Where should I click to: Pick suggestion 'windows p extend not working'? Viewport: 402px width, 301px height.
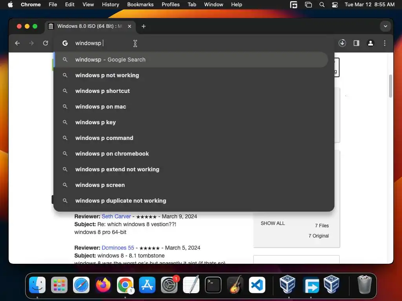coord(191,169)
